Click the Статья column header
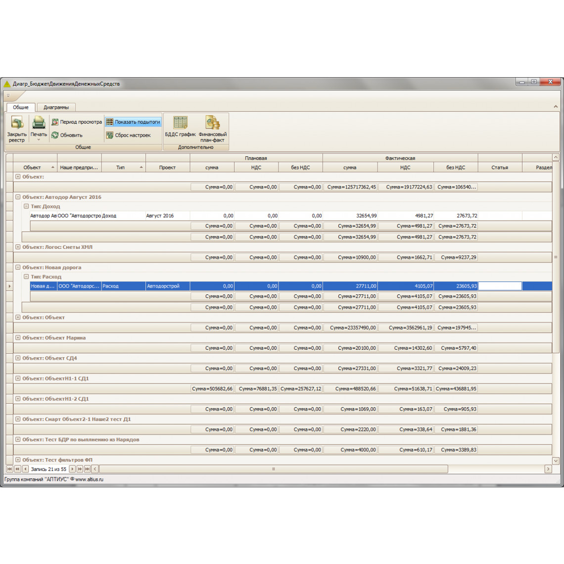 500,167
